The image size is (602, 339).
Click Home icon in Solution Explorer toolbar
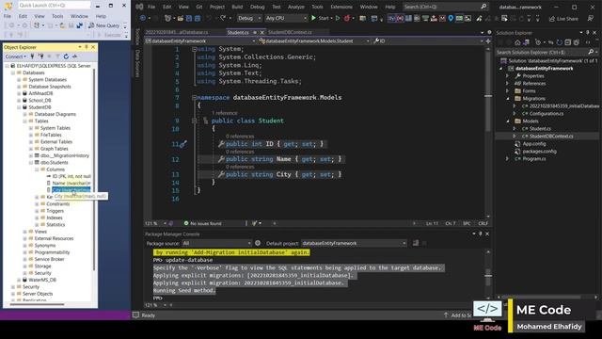pyautogui.click(x=517, y=42)
